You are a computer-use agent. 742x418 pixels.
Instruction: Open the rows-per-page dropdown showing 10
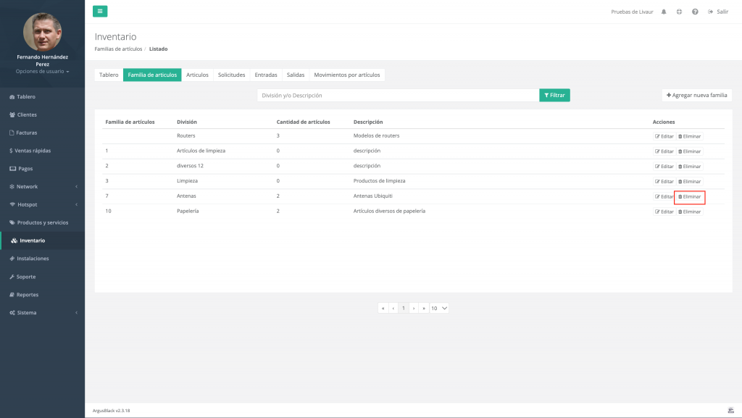point(439,308)
